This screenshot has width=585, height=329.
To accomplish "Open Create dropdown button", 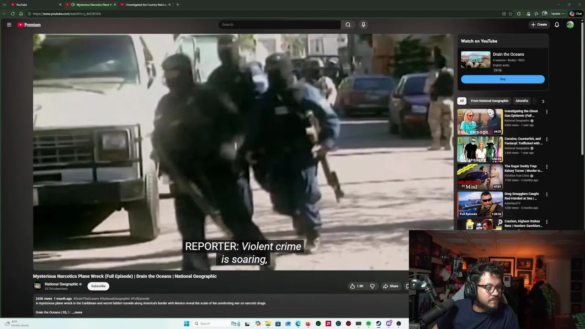I will pos(539,25).
